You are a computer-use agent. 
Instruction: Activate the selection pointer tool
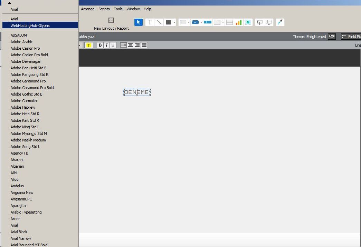click(138, 22)
